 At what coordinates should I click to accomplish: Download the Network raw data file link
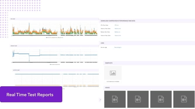[118, 36]
